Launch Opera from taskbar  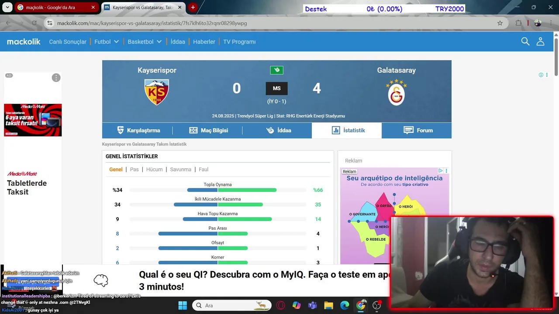tap(281, 305)
